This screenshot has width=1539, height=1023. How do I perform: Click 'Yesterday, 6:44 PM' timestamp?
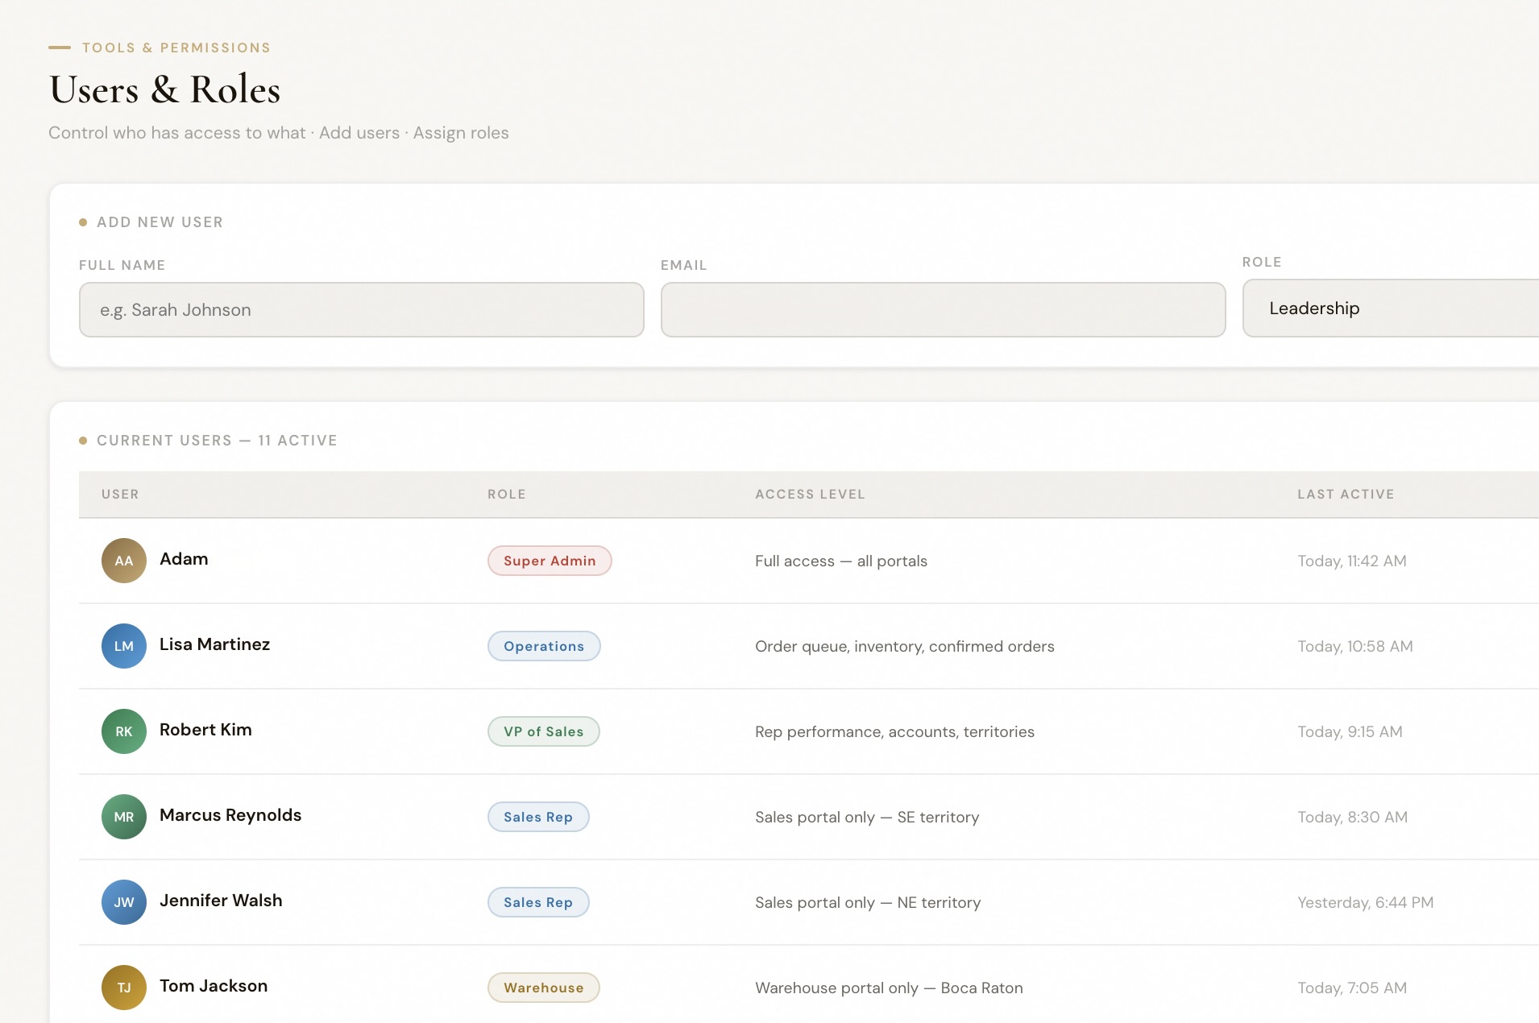[1366, 902]
